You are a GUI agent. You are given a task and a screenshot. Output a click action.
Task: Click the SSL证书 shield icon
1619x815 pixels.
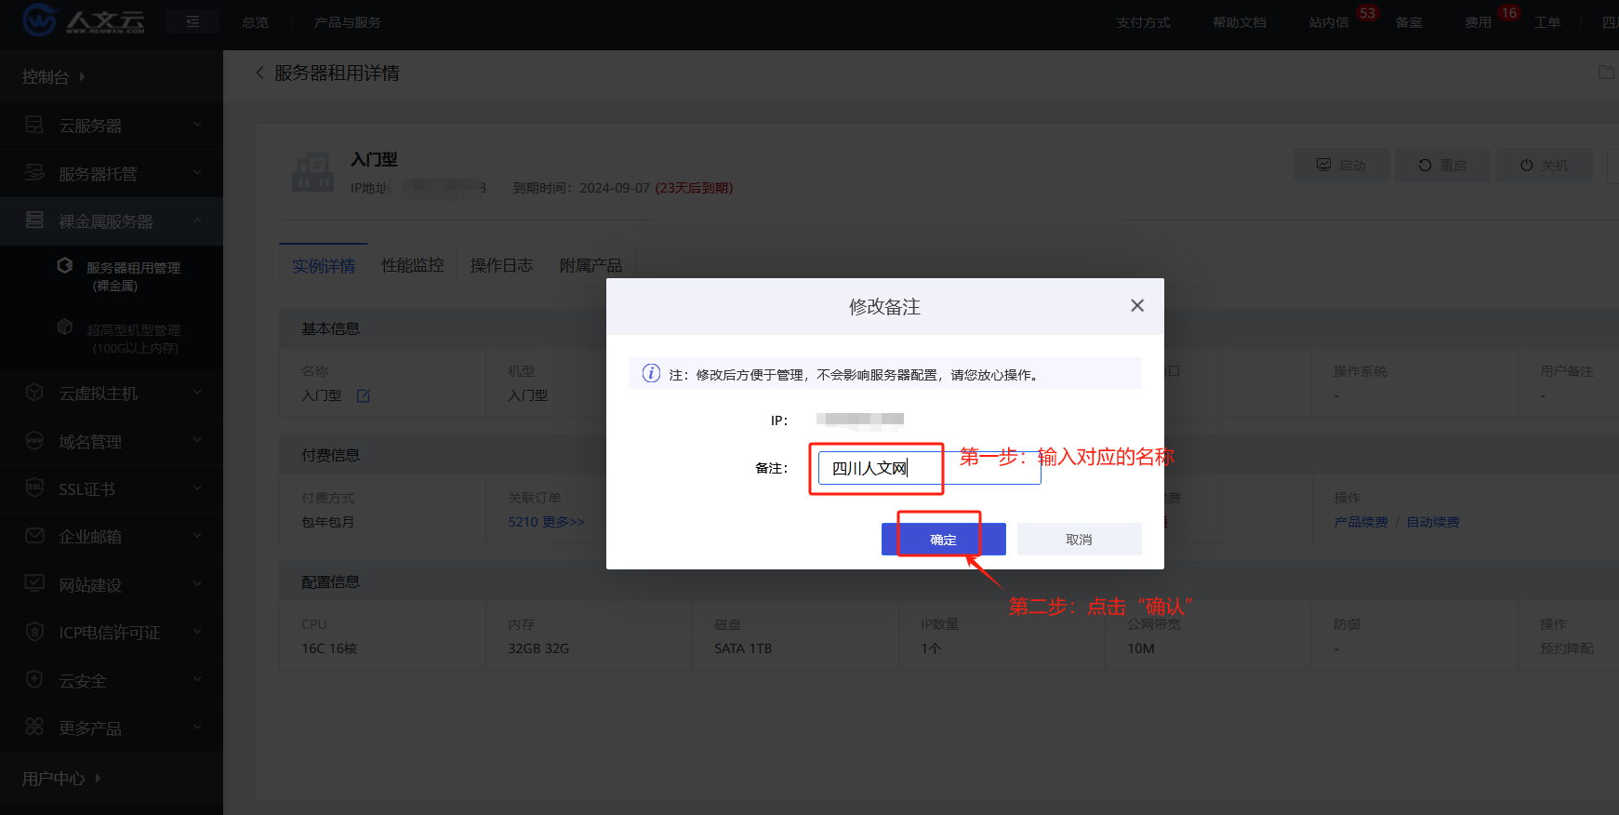[x=34, y=488]
